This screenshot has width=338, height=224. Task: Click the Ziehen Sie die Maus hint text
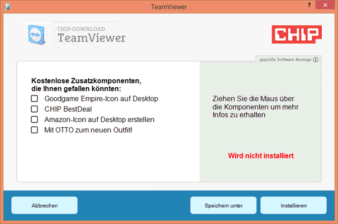255,107
